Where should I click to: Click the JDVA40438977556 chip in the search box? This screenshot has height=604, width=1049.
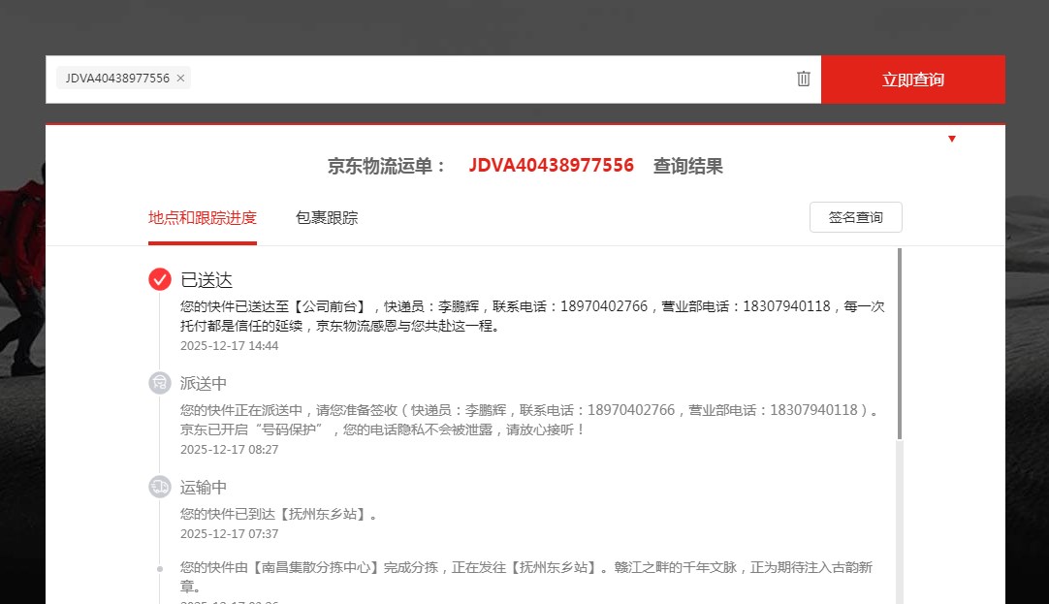click(x=117, y=79)
